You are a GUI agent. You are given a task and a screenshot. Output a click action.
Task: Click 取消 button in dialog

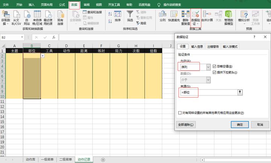coord(260,125)
